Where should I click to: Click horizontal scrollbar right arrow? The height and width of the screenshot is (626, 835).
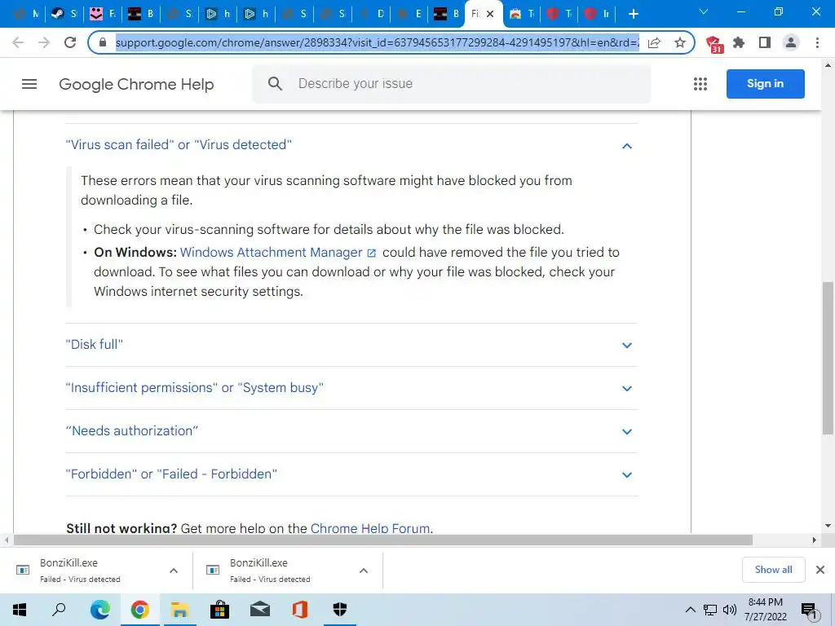tap(815, 540)
